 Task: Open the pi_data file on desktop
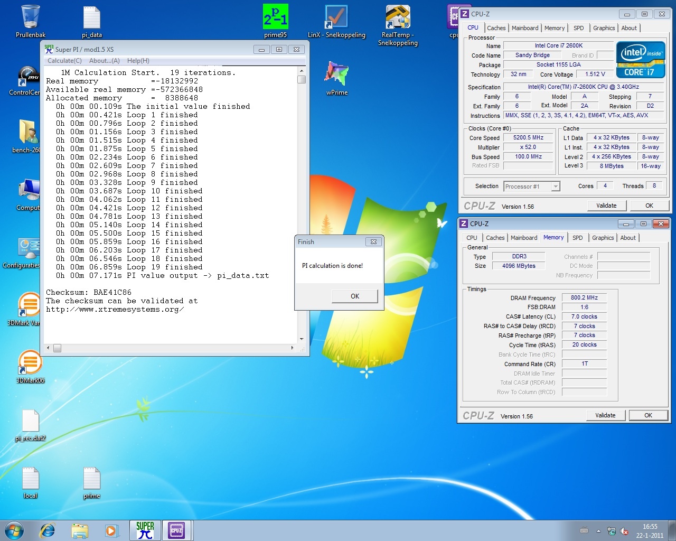92,21
